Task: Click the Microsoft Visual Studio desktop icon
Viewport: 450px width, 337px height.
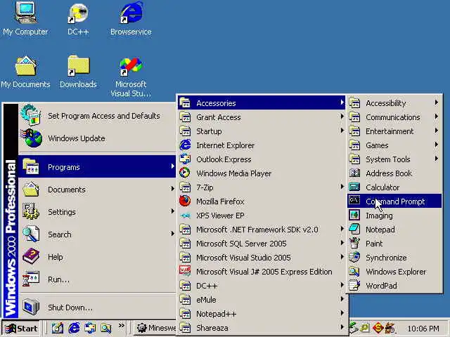Action: (131, 67)
